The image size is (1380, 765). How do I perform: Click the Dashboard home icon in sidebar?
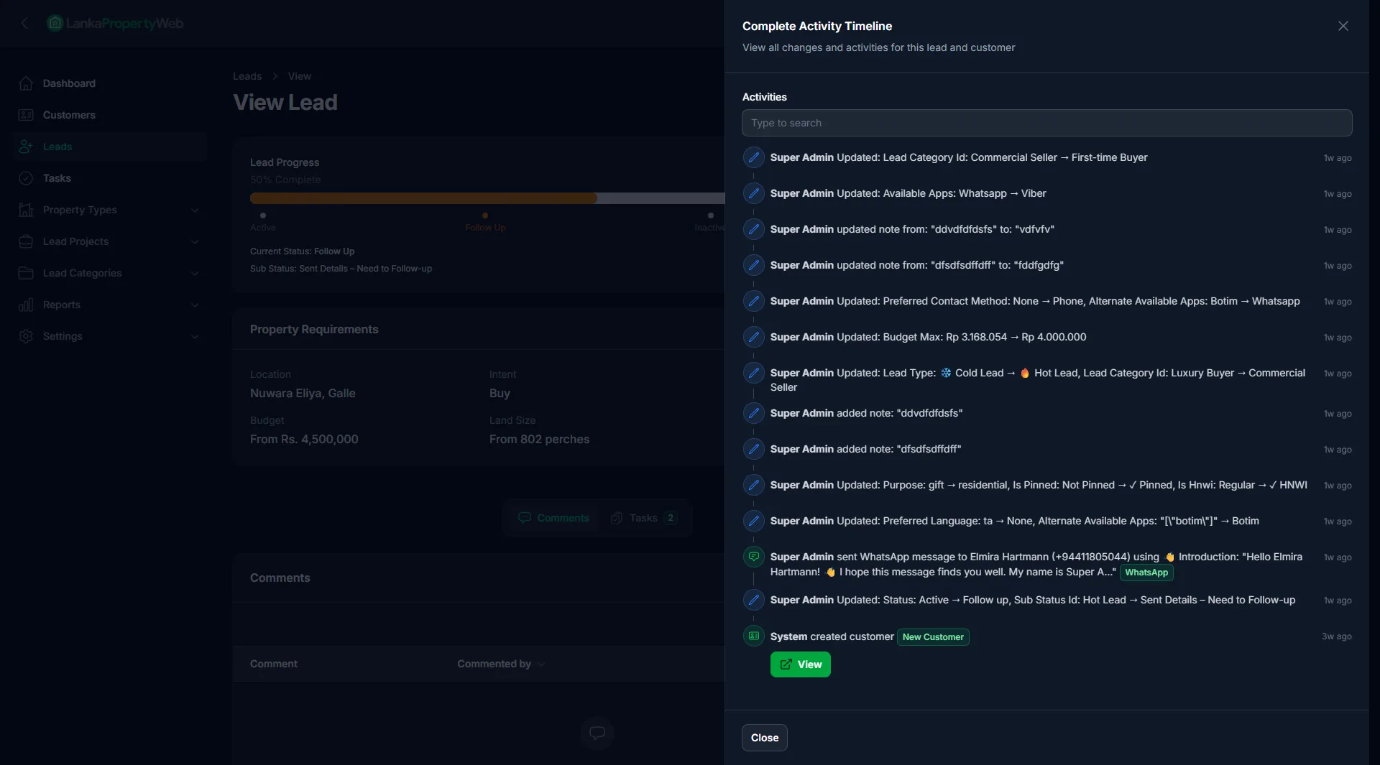[26, 83]
